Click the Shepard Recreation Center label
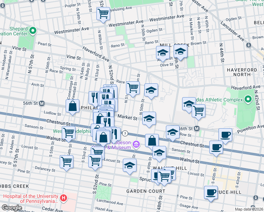The height and width of the screenshot is (212, 264). pyautogui.click(x=14, y=31)
